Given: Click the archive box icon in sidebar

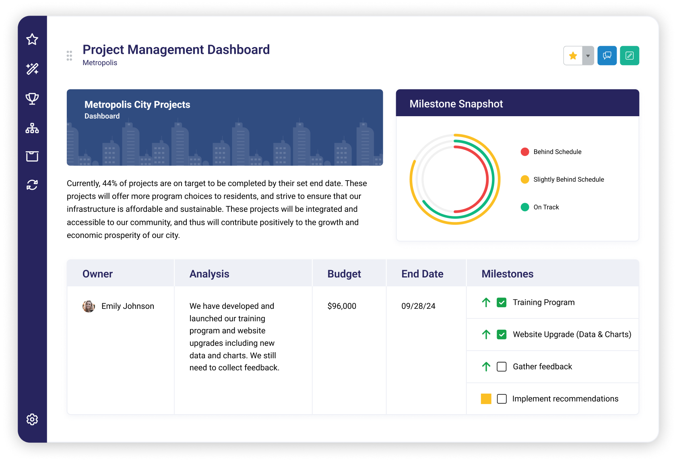Looking at the screenshot, I should (32, 156).
